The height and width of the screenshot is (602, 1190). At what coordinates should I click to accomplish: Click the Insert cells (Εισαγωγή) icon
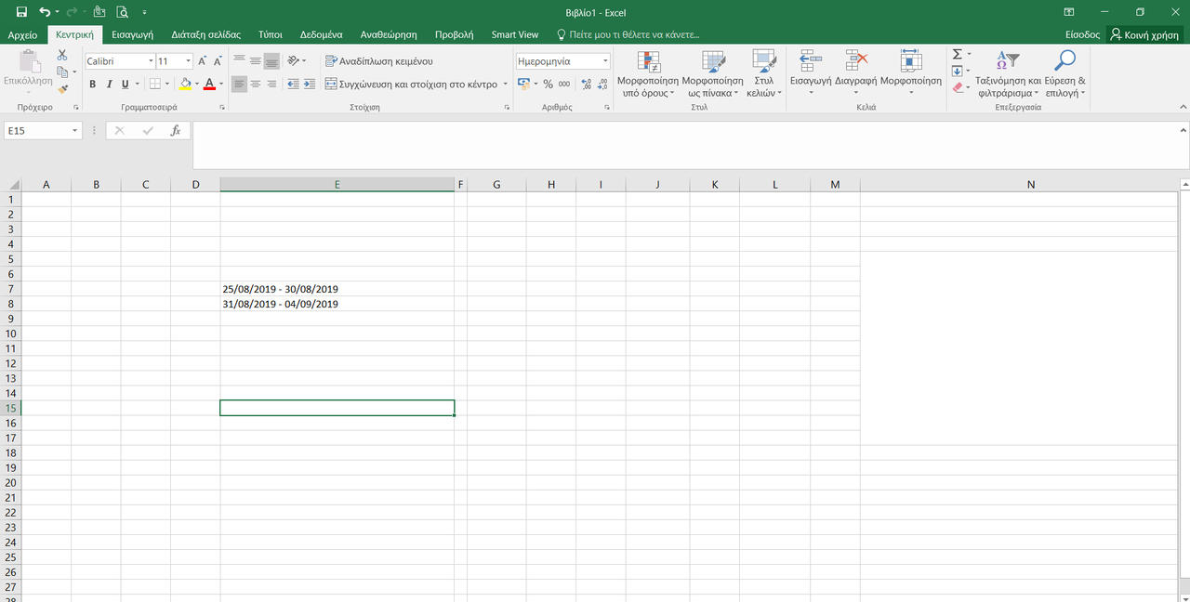pos(811,61)
